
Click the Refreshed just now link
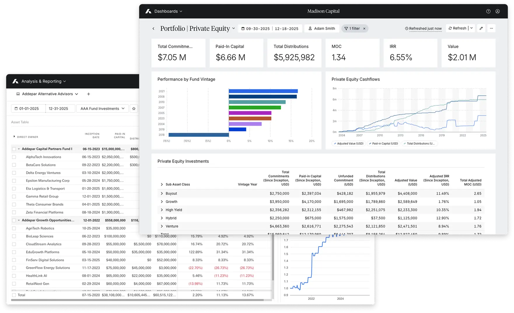(425, 29)
